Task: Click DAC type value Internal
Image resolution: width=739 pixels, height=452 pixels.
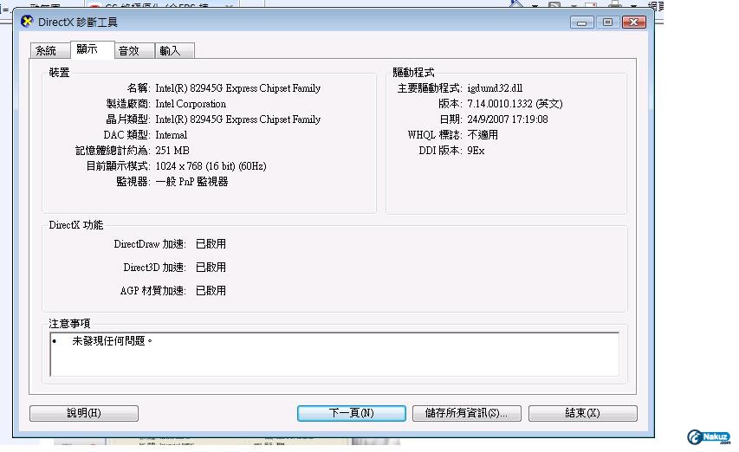Action: (x=171, y=135)
